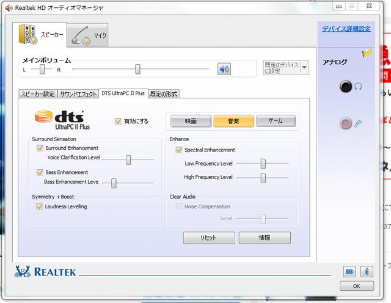Click the title bar speaker icon
This screenshot has height=303, width=391.
click(9, 8)
